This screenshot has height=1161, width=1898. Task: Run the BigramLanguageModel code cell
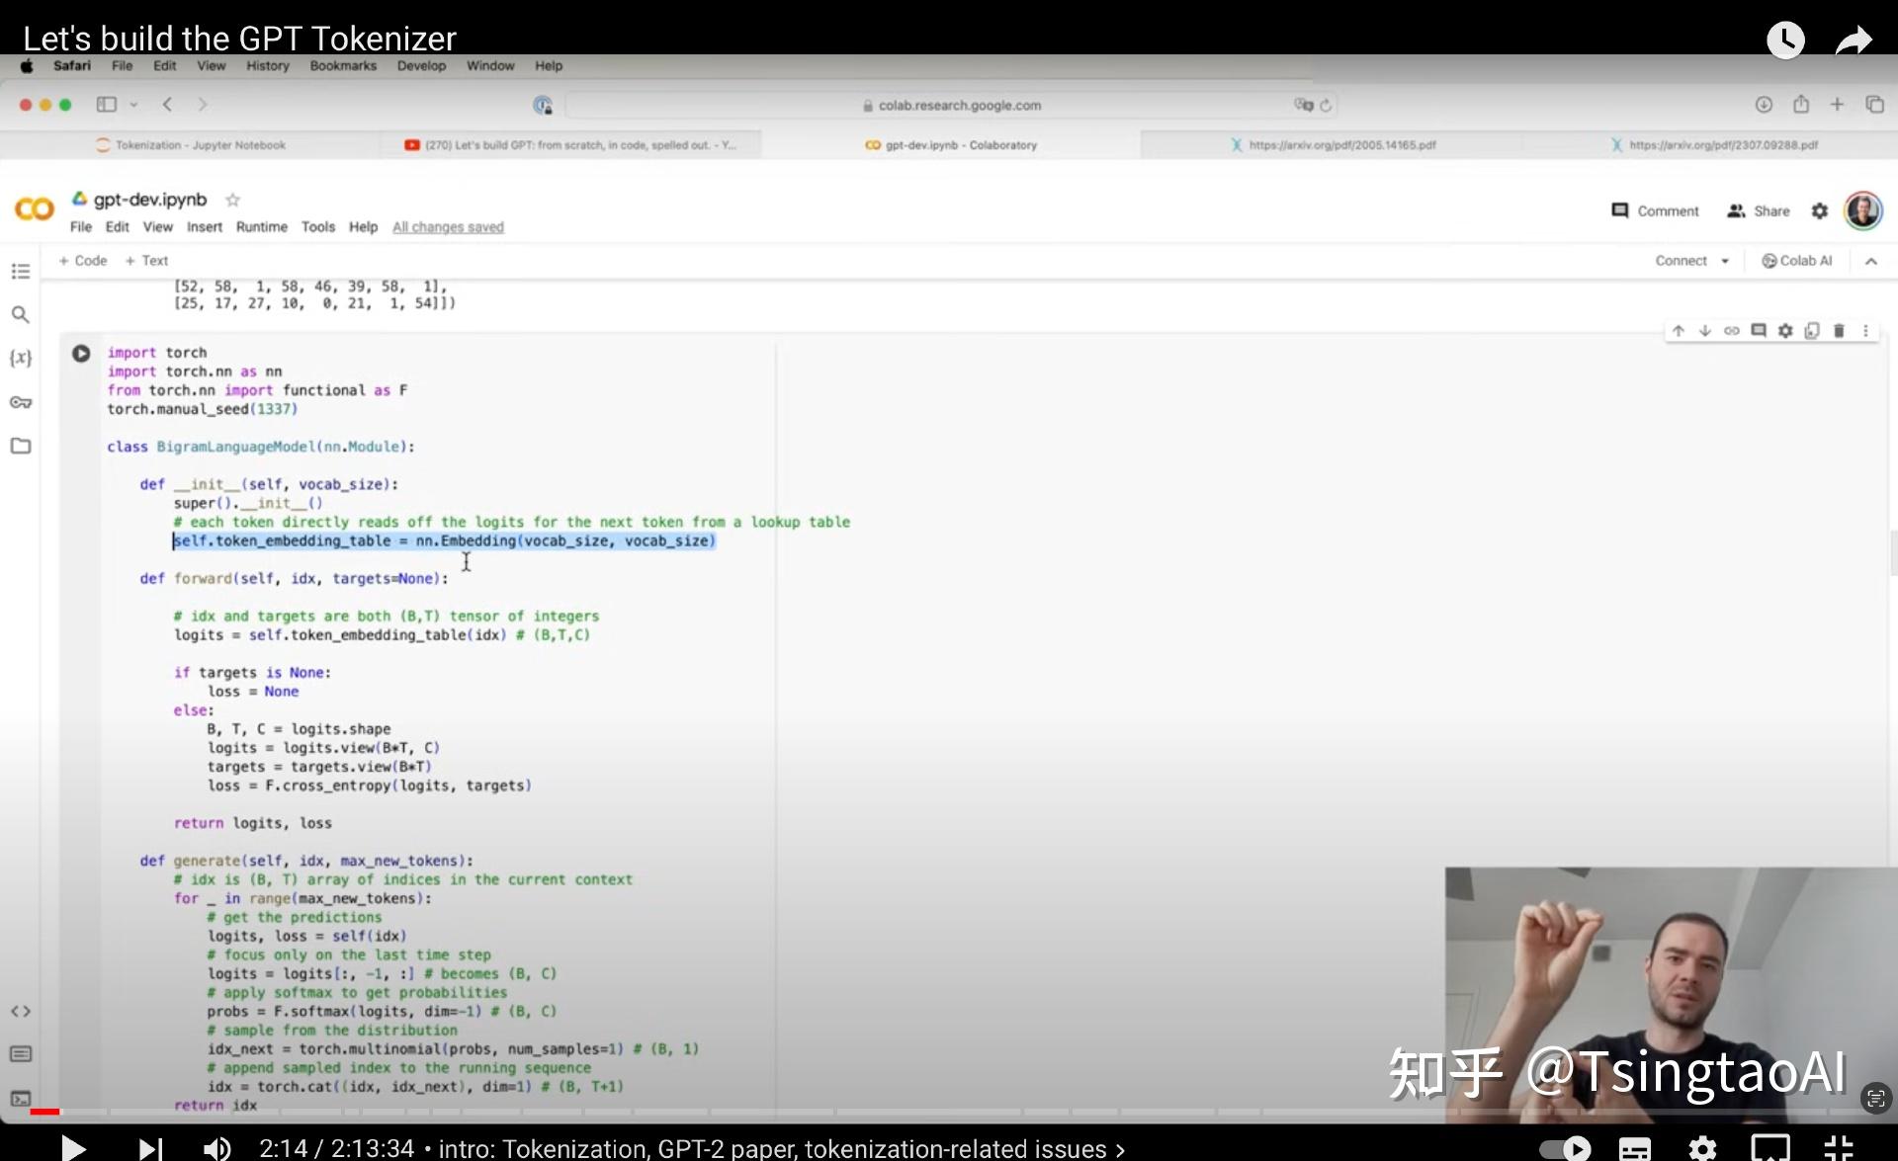(80, 353)
